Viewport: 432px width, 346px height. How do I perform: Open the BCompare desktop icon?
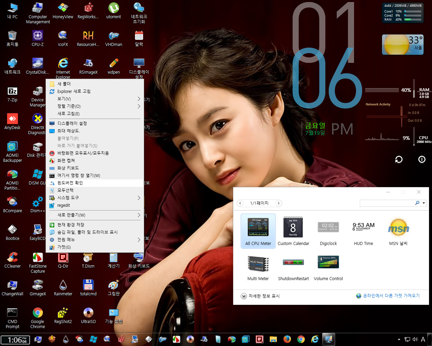coord(12,205)
